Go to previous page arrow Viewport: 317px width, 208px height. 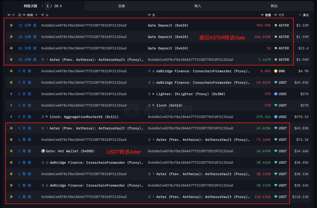[x=42, y=6]
